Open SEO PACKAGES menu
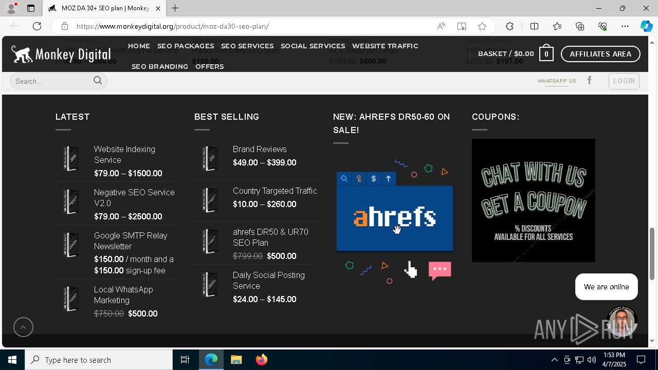658x370 pixels. coord(186,46)
